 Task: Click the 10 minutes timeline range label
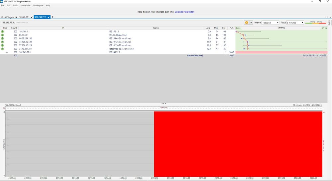pyautogui.click(x=306, y=105)
